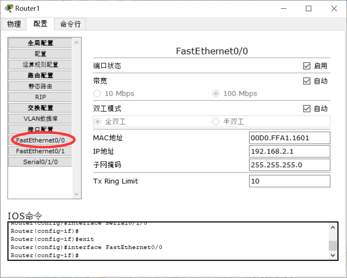347x278 pixels.
Task: Select the 10 Mbps radio button
Action: coord(97,93)
